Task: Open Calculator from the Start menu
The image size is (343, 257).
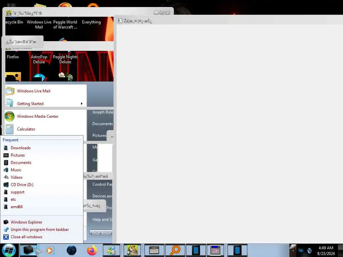Action: tap(26, 129)
